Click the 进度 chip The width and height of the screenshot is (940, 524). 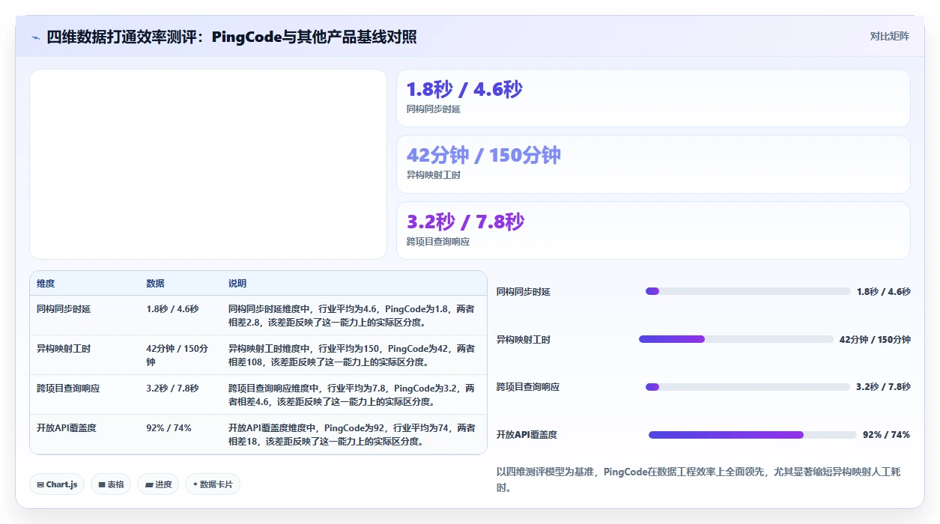click(159, 484)
